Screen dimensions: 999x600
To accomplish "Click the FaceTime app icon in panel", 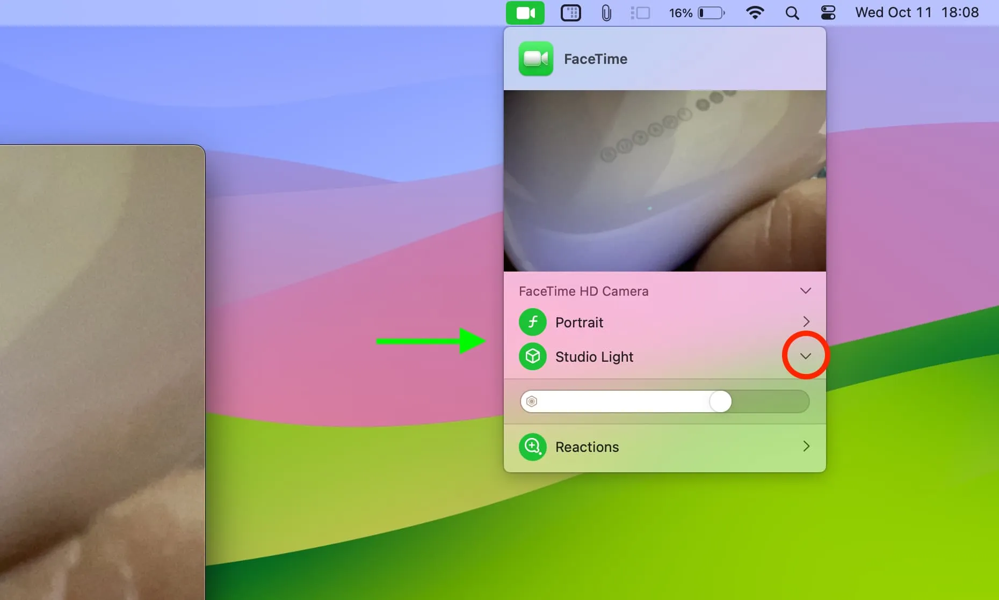I will click(x=535, y=58).
